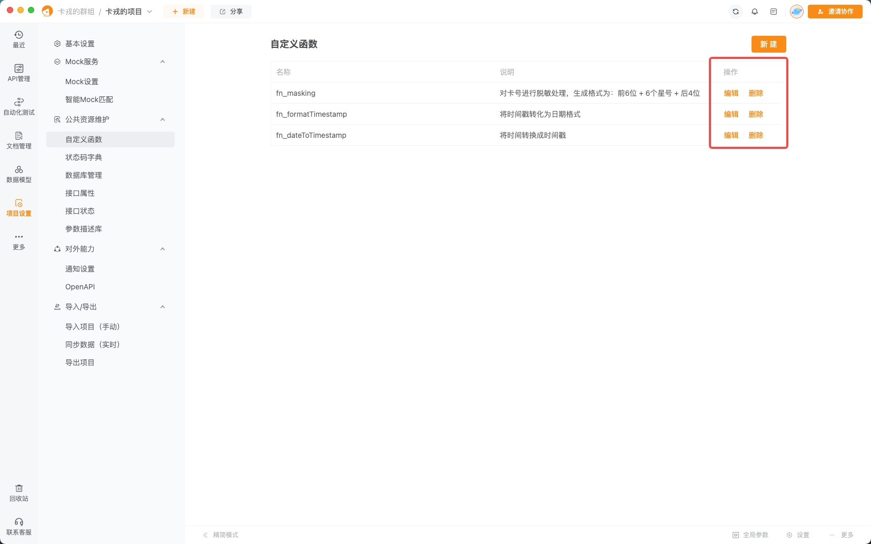This screenshot has height=544, width=871.
Task: Open 更多 in the bottom status bar
Action: point(842,535)
